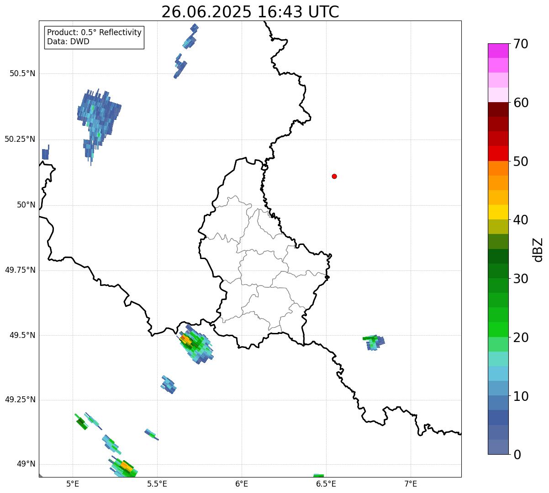Click the small green echo near 6.8°E
549x493 pixels.
[x=374, y=342]
